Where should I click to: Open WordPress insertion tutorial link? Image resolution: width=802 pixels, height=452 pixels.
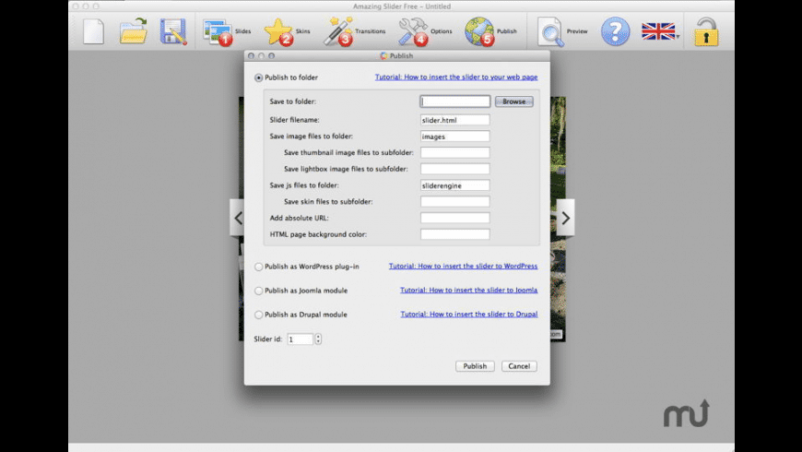click(463, 266)
